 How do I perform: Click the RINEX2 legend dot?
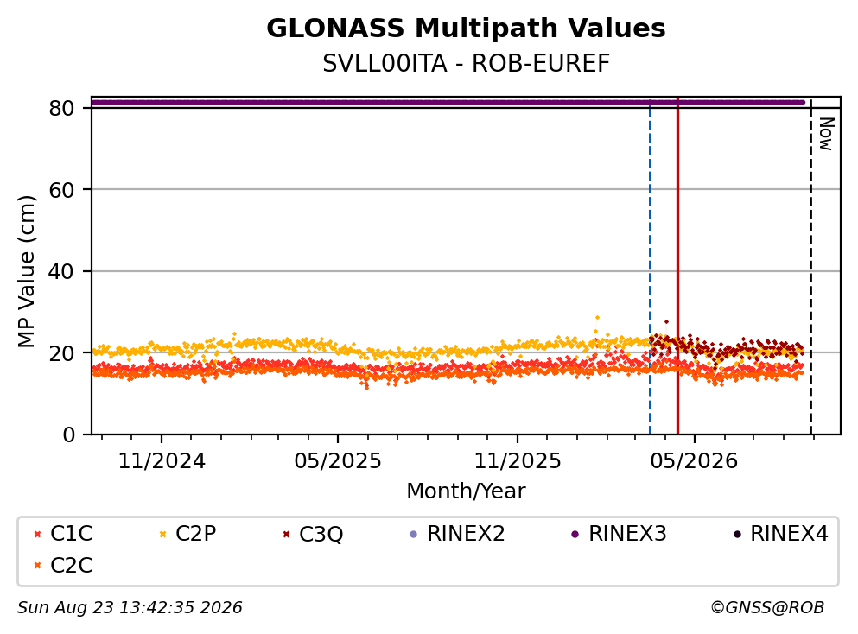414,535
